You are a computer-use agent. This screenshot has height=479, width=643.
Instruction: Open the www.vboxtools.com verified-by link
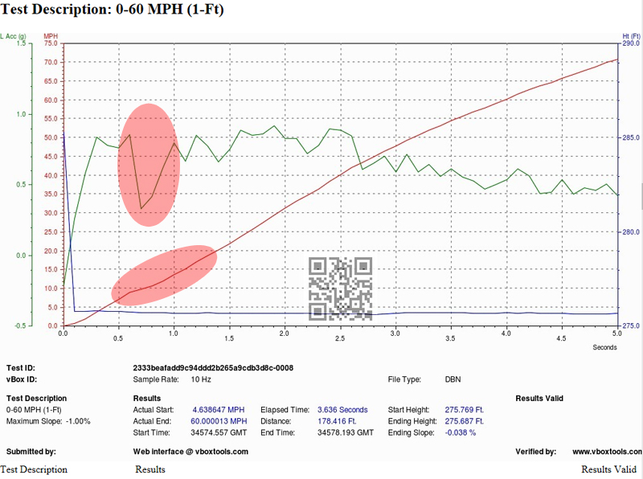tap(607, 452)
